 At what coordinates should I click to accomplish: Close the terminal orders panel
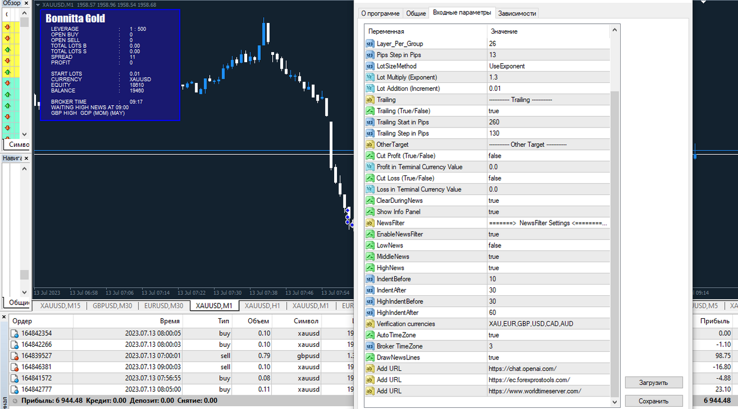(5, 316)
